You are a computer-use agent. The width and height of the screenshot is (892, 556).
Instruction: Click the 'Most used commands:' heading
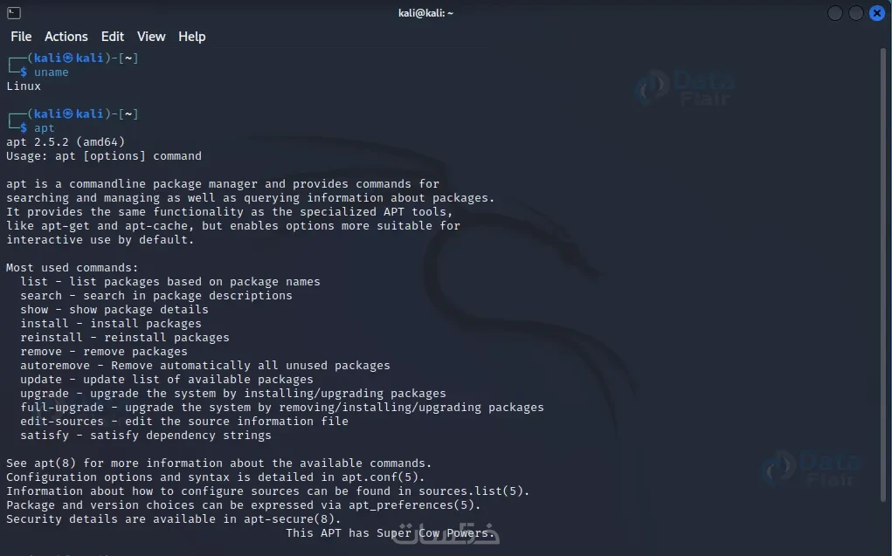pos(73,267)
